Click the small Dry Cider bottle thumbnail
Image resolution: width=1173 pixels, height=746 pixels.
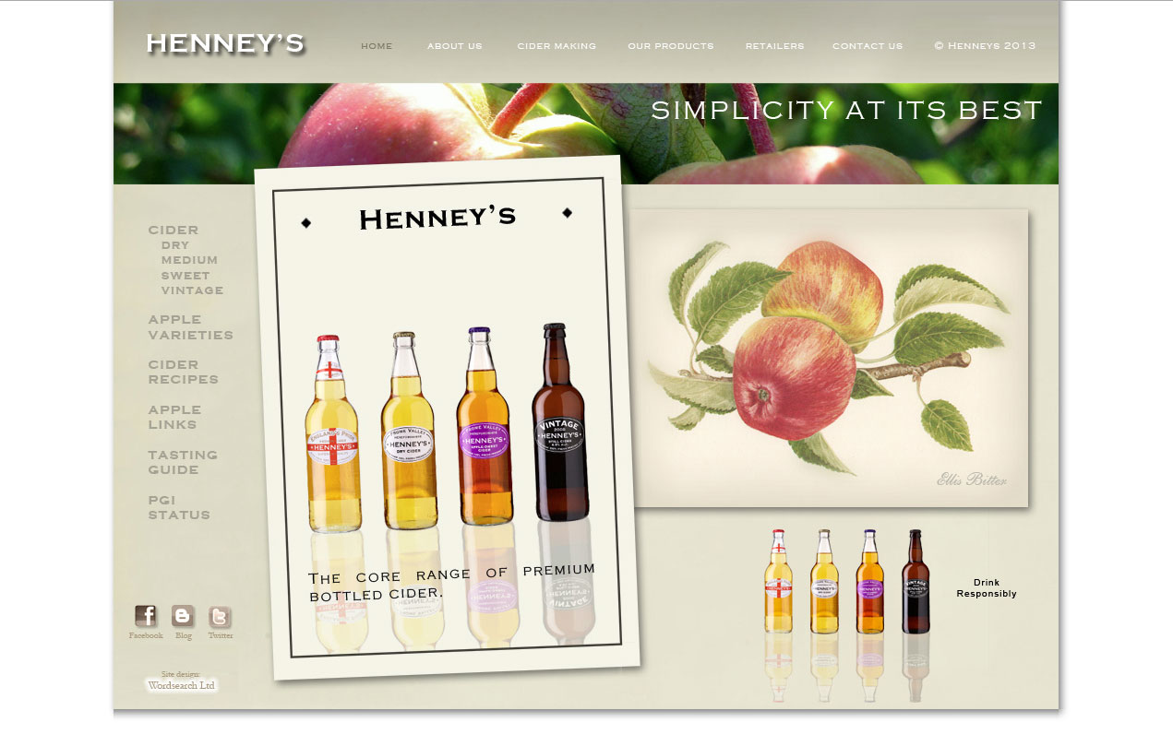[824, 581]
